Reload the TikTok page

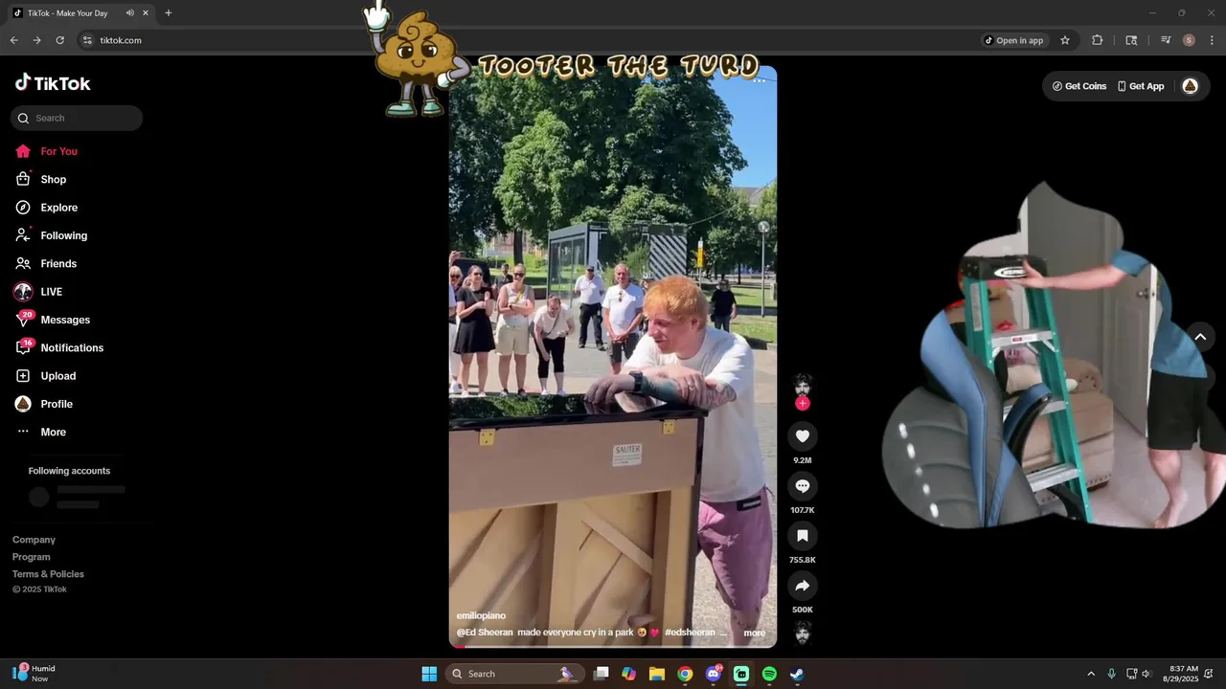coord(59,40)
